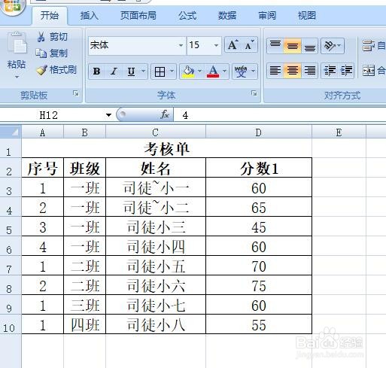Screen dimensions: 386x368
Task: Set bottom vertical alignment
Action: pos(310,46)
